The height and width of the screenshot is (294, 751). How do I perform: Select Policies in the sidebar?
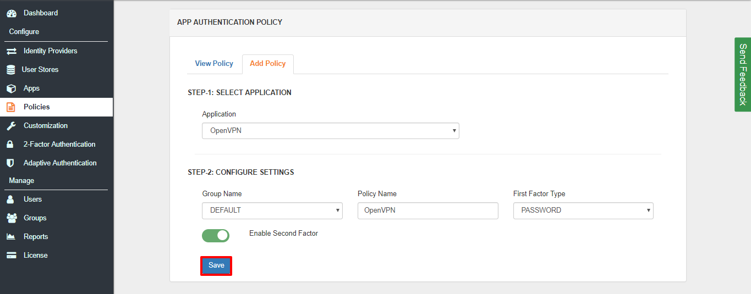click(57, 107)
